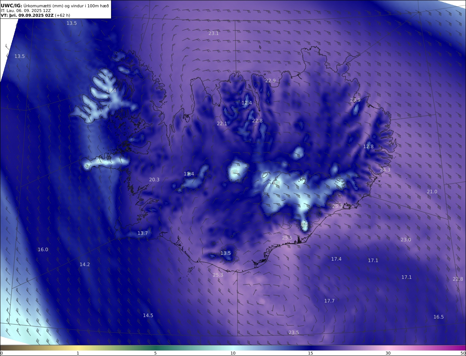Select the map value "24.3"
The width and height of the screenshot is (466, 356).
(385, 170)
